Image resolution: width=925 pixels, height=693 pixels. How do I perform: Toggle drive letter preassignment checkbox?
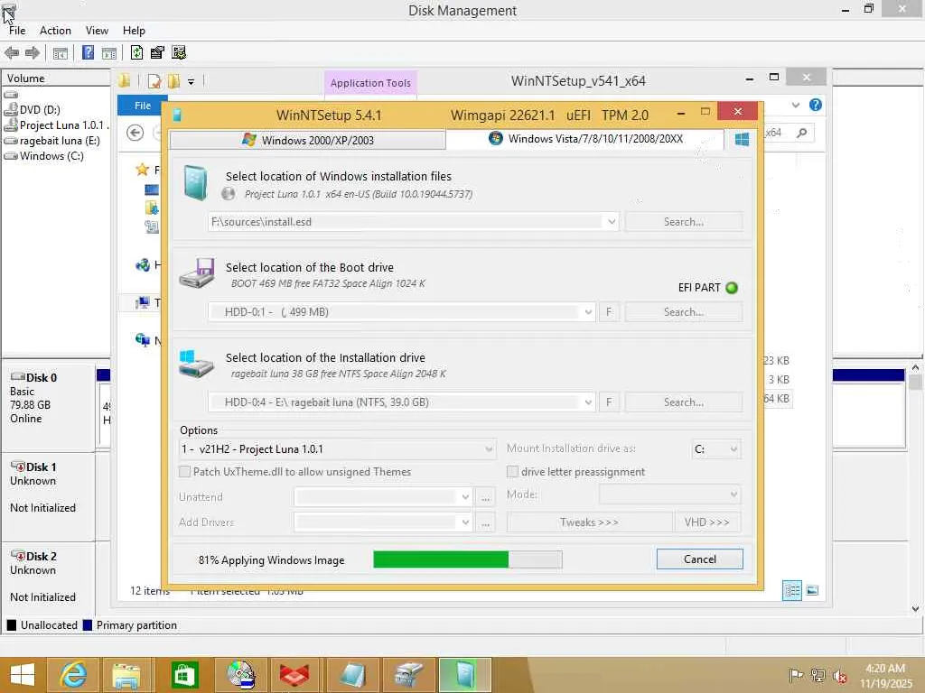coord(513,471)
